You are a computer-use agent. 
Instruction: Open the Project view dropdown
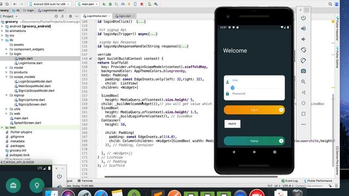9,16
